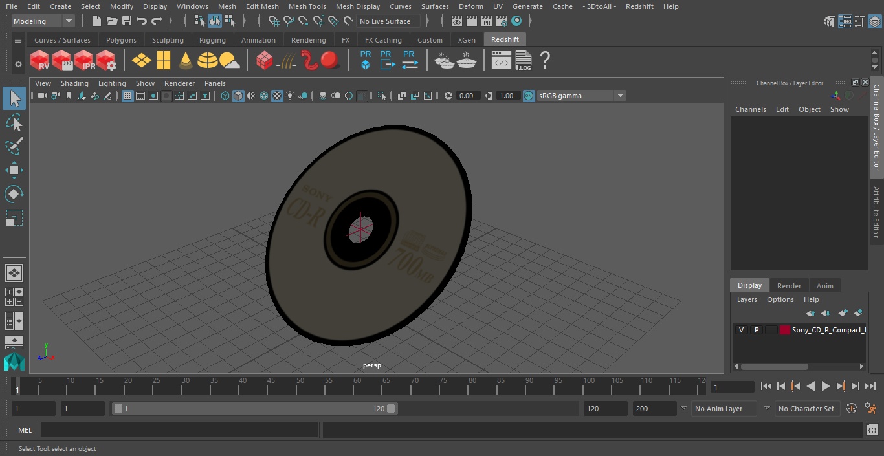Open the Modeling menu set dropdown
The image size is (884, 456).
click(x=43, y=21)
